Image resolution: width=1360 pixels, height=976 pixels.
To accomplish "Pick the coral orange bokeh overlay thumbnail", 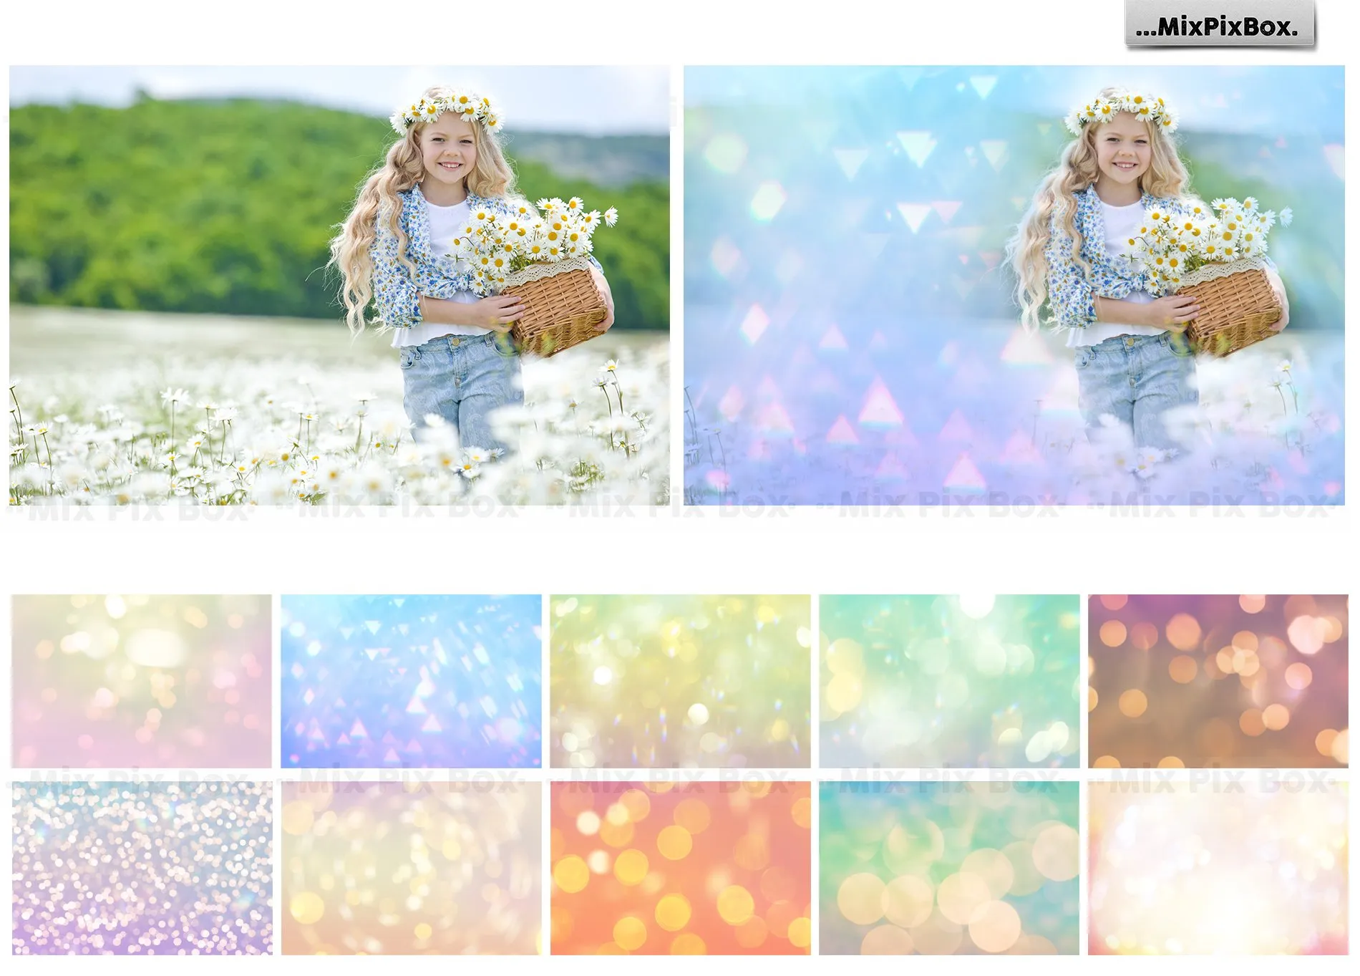I will pyautogui.click(x=680, y=868).
